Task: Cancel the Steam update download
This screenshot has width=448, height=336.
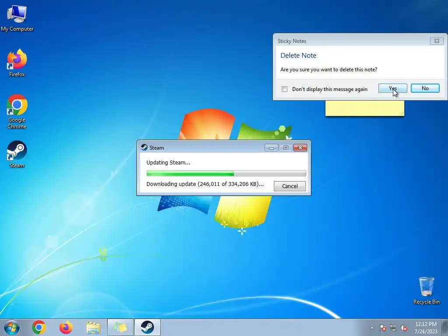Action: (290, 186)
